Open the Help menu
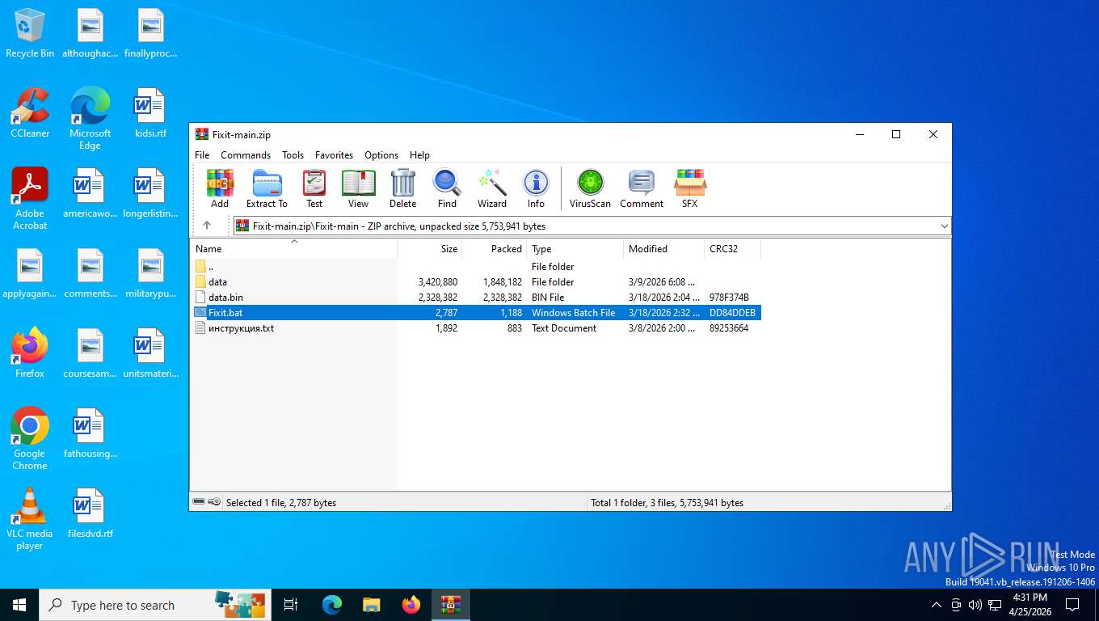 tap(419, 155)
